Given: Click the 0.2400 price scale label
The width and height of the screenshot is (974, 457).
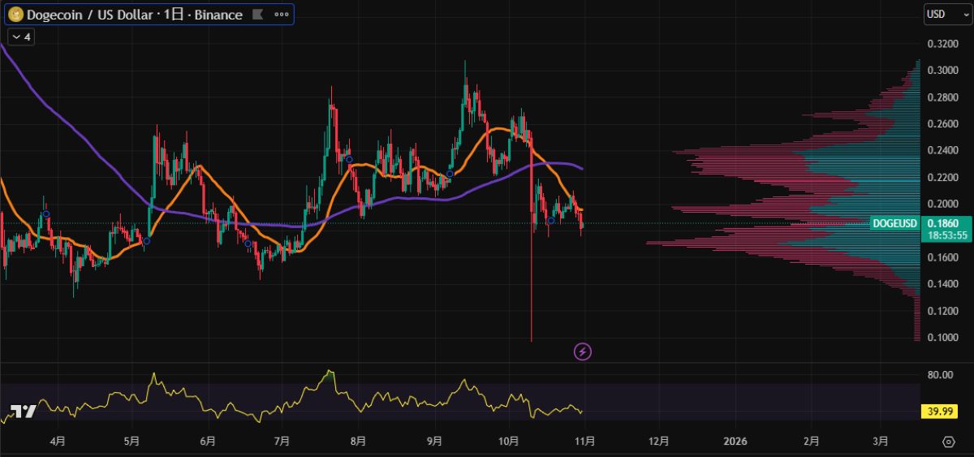Looking at the screenshot, I should pyautogui.click(x=941, y=150).
